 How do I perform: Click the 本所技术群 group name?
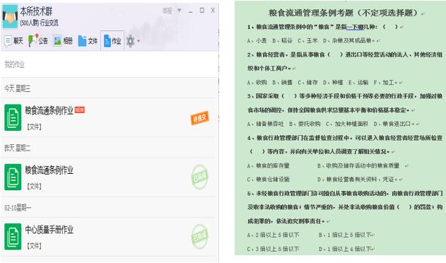[36, 11]
